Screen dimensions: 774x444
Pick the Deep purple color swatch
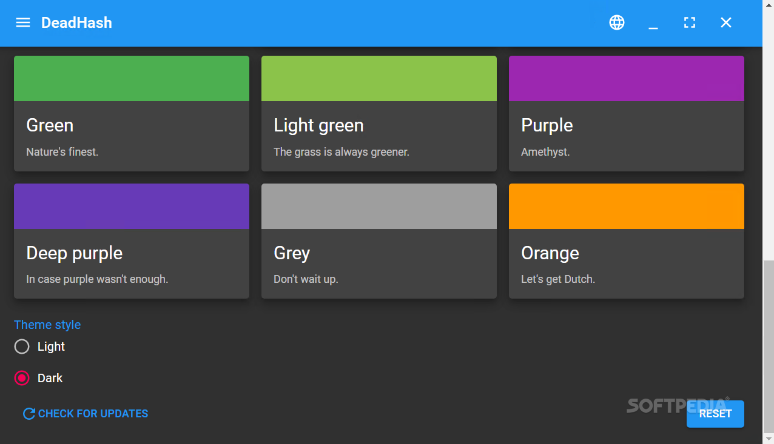pos(132,207)
